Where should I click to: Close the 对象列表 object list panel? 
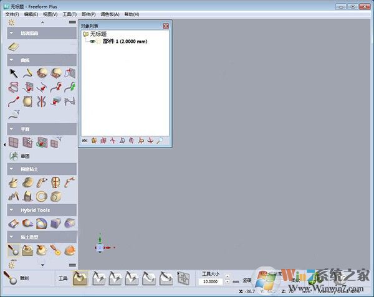point(166,26)
